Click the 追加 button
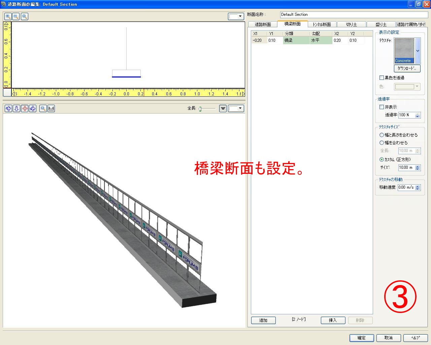431x345 pixels. pos(263,320)
